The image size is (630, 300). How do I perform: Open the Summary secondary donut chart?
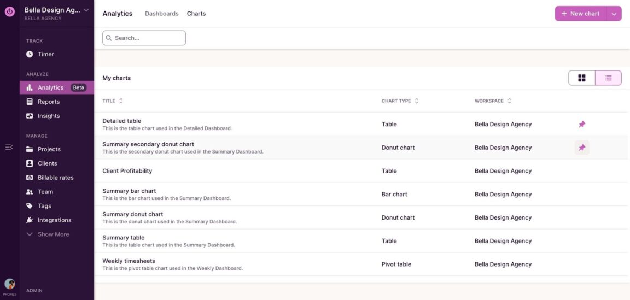148,144
